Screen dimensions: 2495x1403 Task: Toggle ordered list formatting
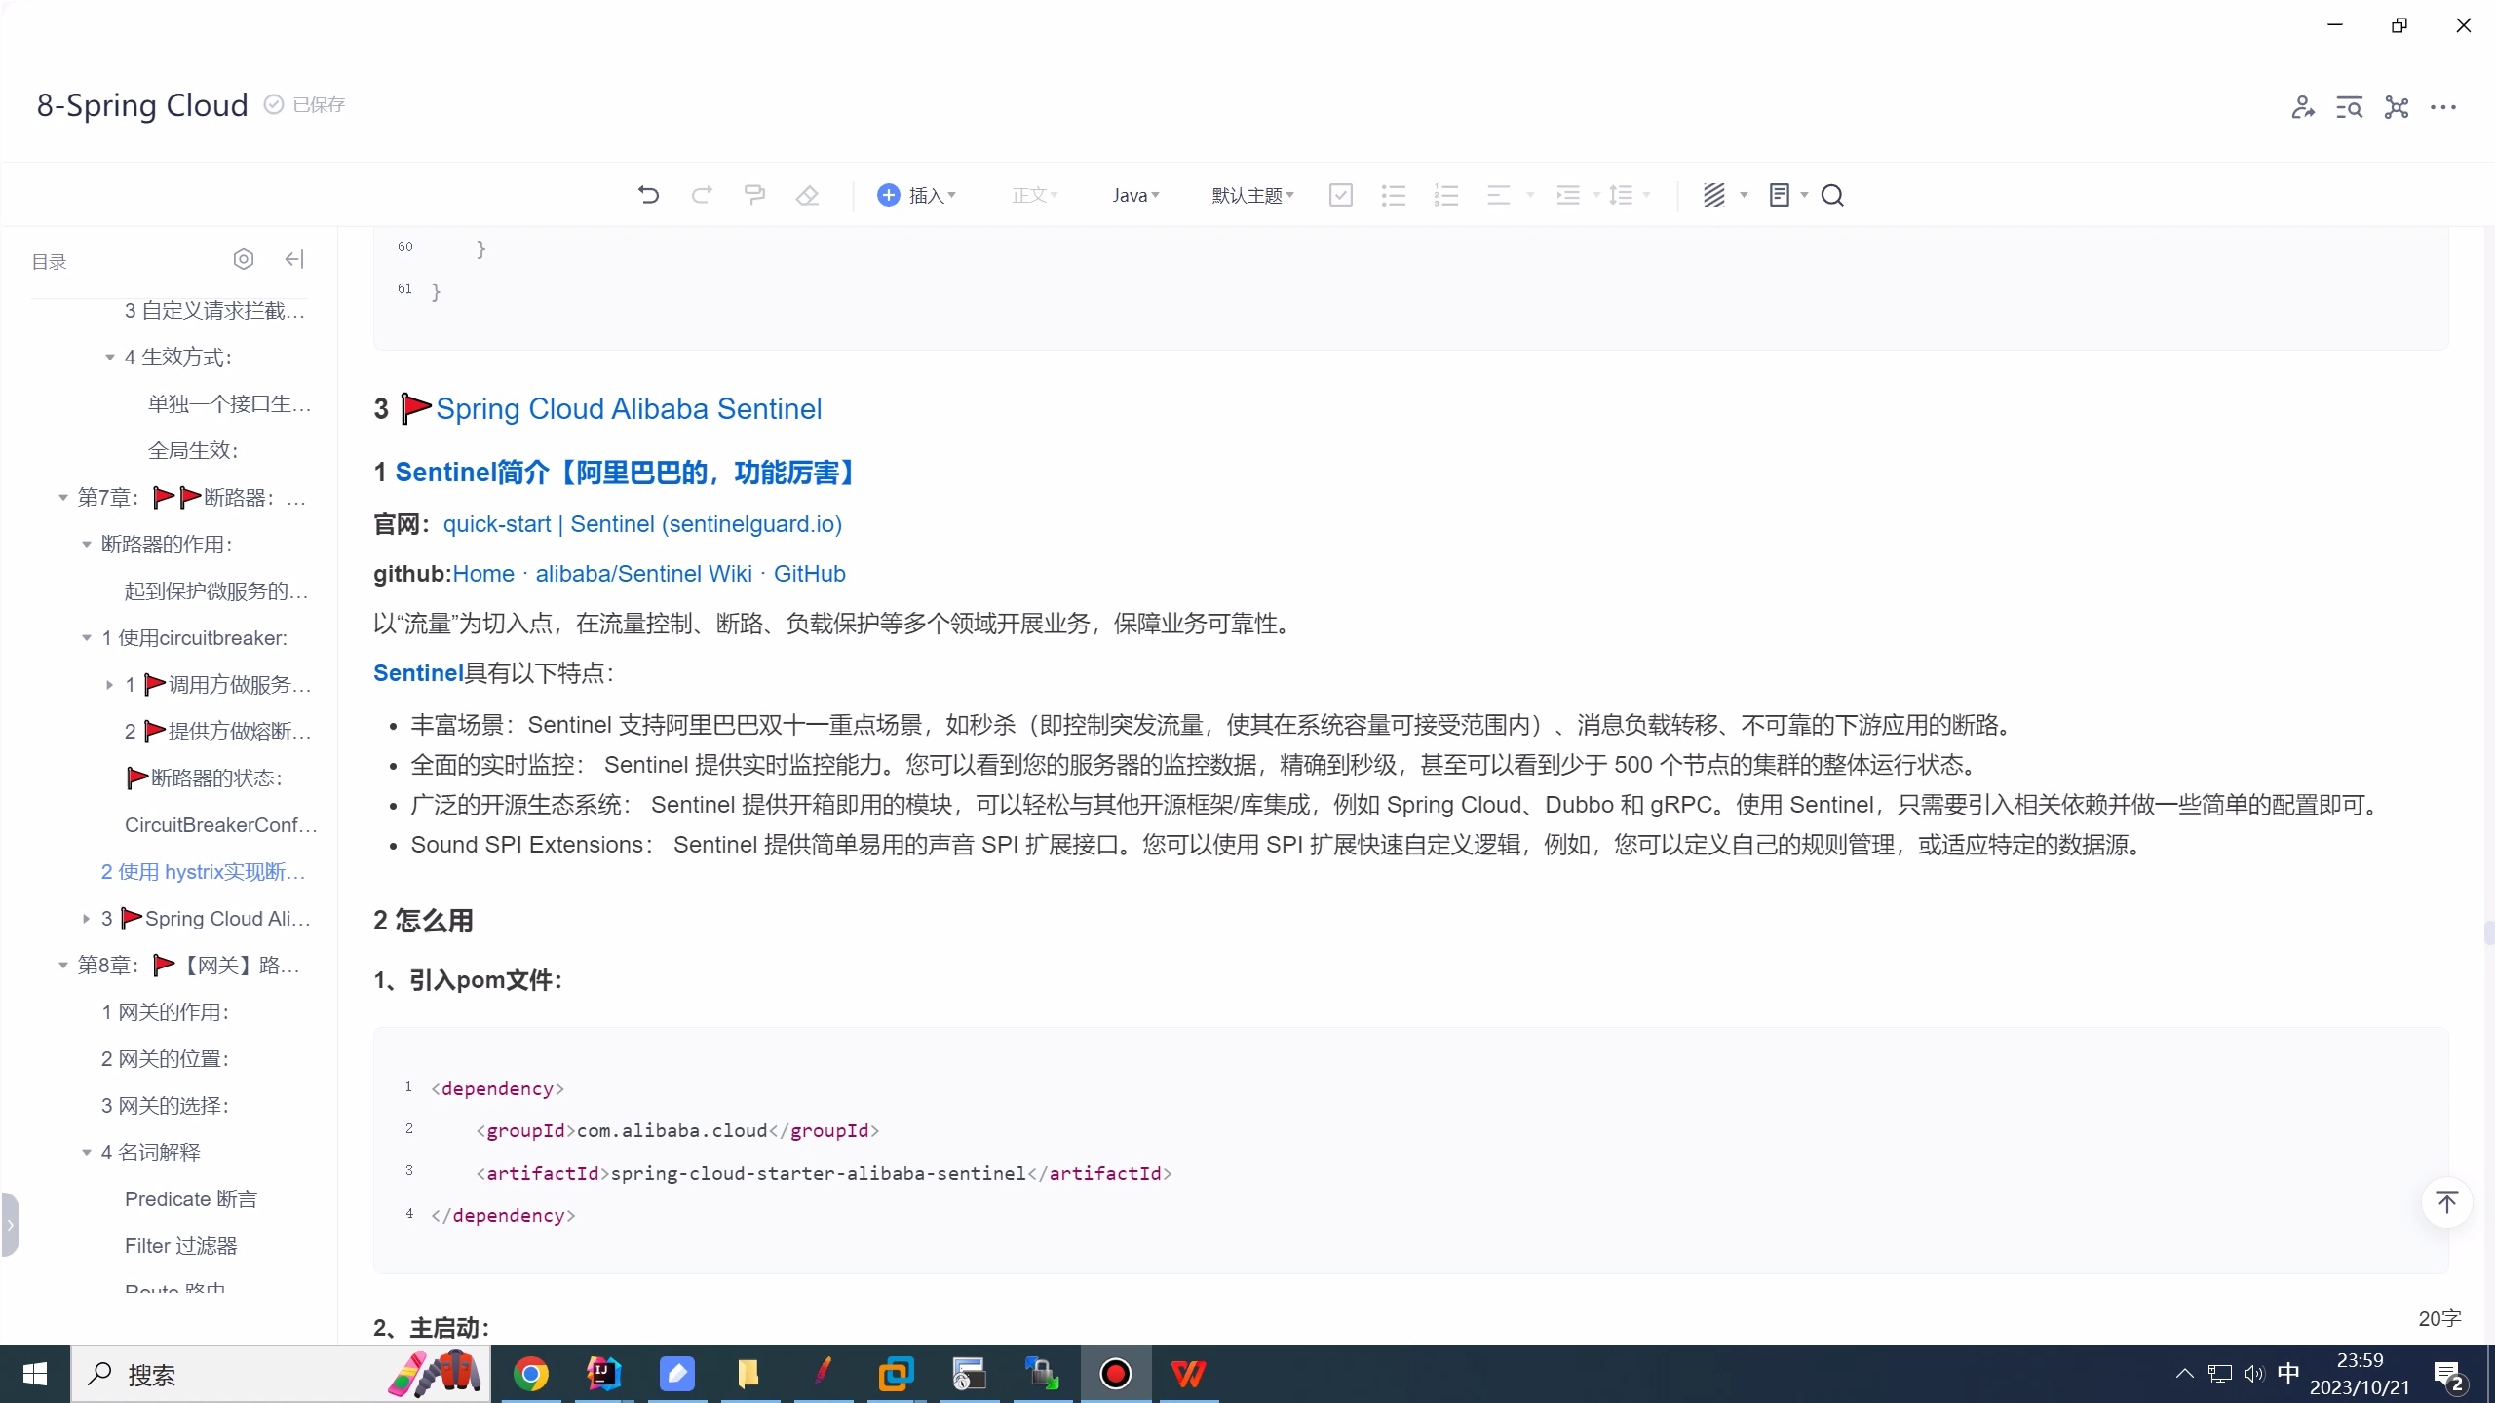[x=1446, y=195]
